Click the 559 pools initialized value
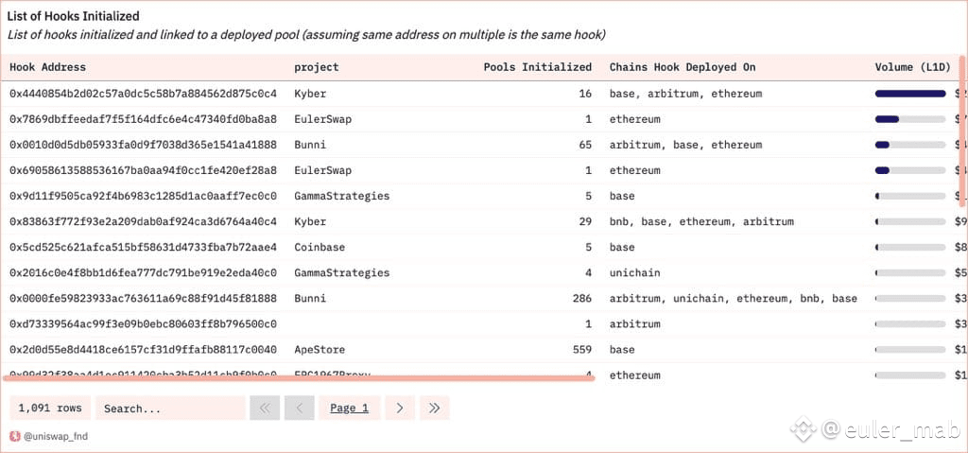 tap(582, 350)
